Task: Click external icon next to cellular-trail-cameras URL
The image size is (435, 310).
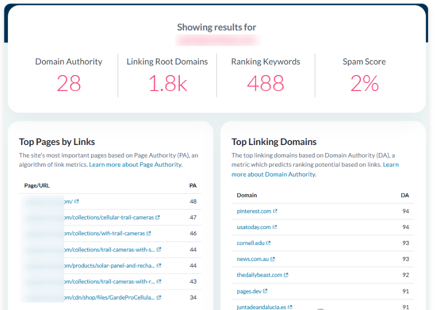Action: tap(158, 217)
